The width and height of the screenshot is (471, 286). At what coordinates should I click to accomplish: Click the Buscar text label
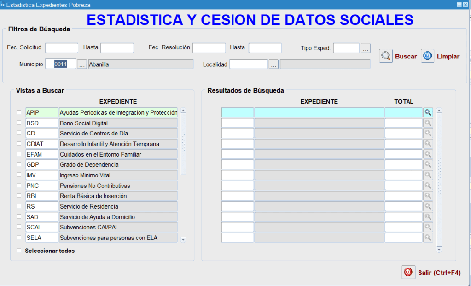click(406, 56)
